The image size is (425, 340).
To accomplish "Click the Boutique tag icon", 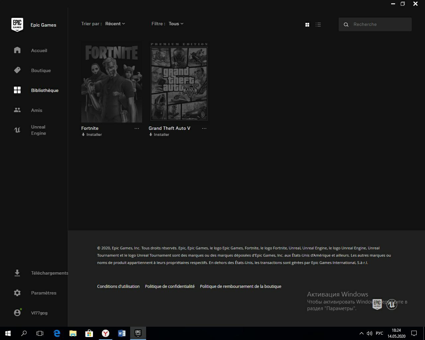I will click(x=17, y=70).
